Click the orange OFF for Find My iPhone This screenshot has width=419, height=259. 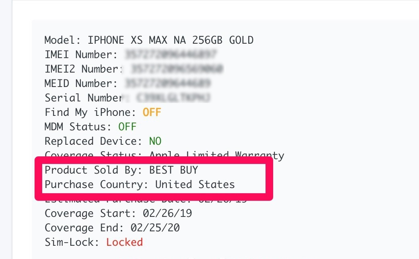coord(152,112)
